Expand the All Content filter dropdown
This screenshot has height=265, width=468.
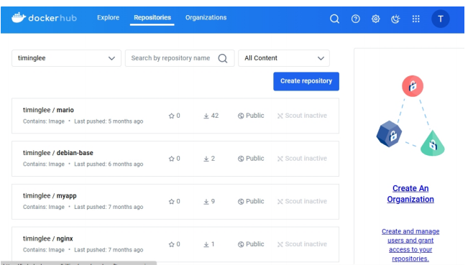point(284,58)
